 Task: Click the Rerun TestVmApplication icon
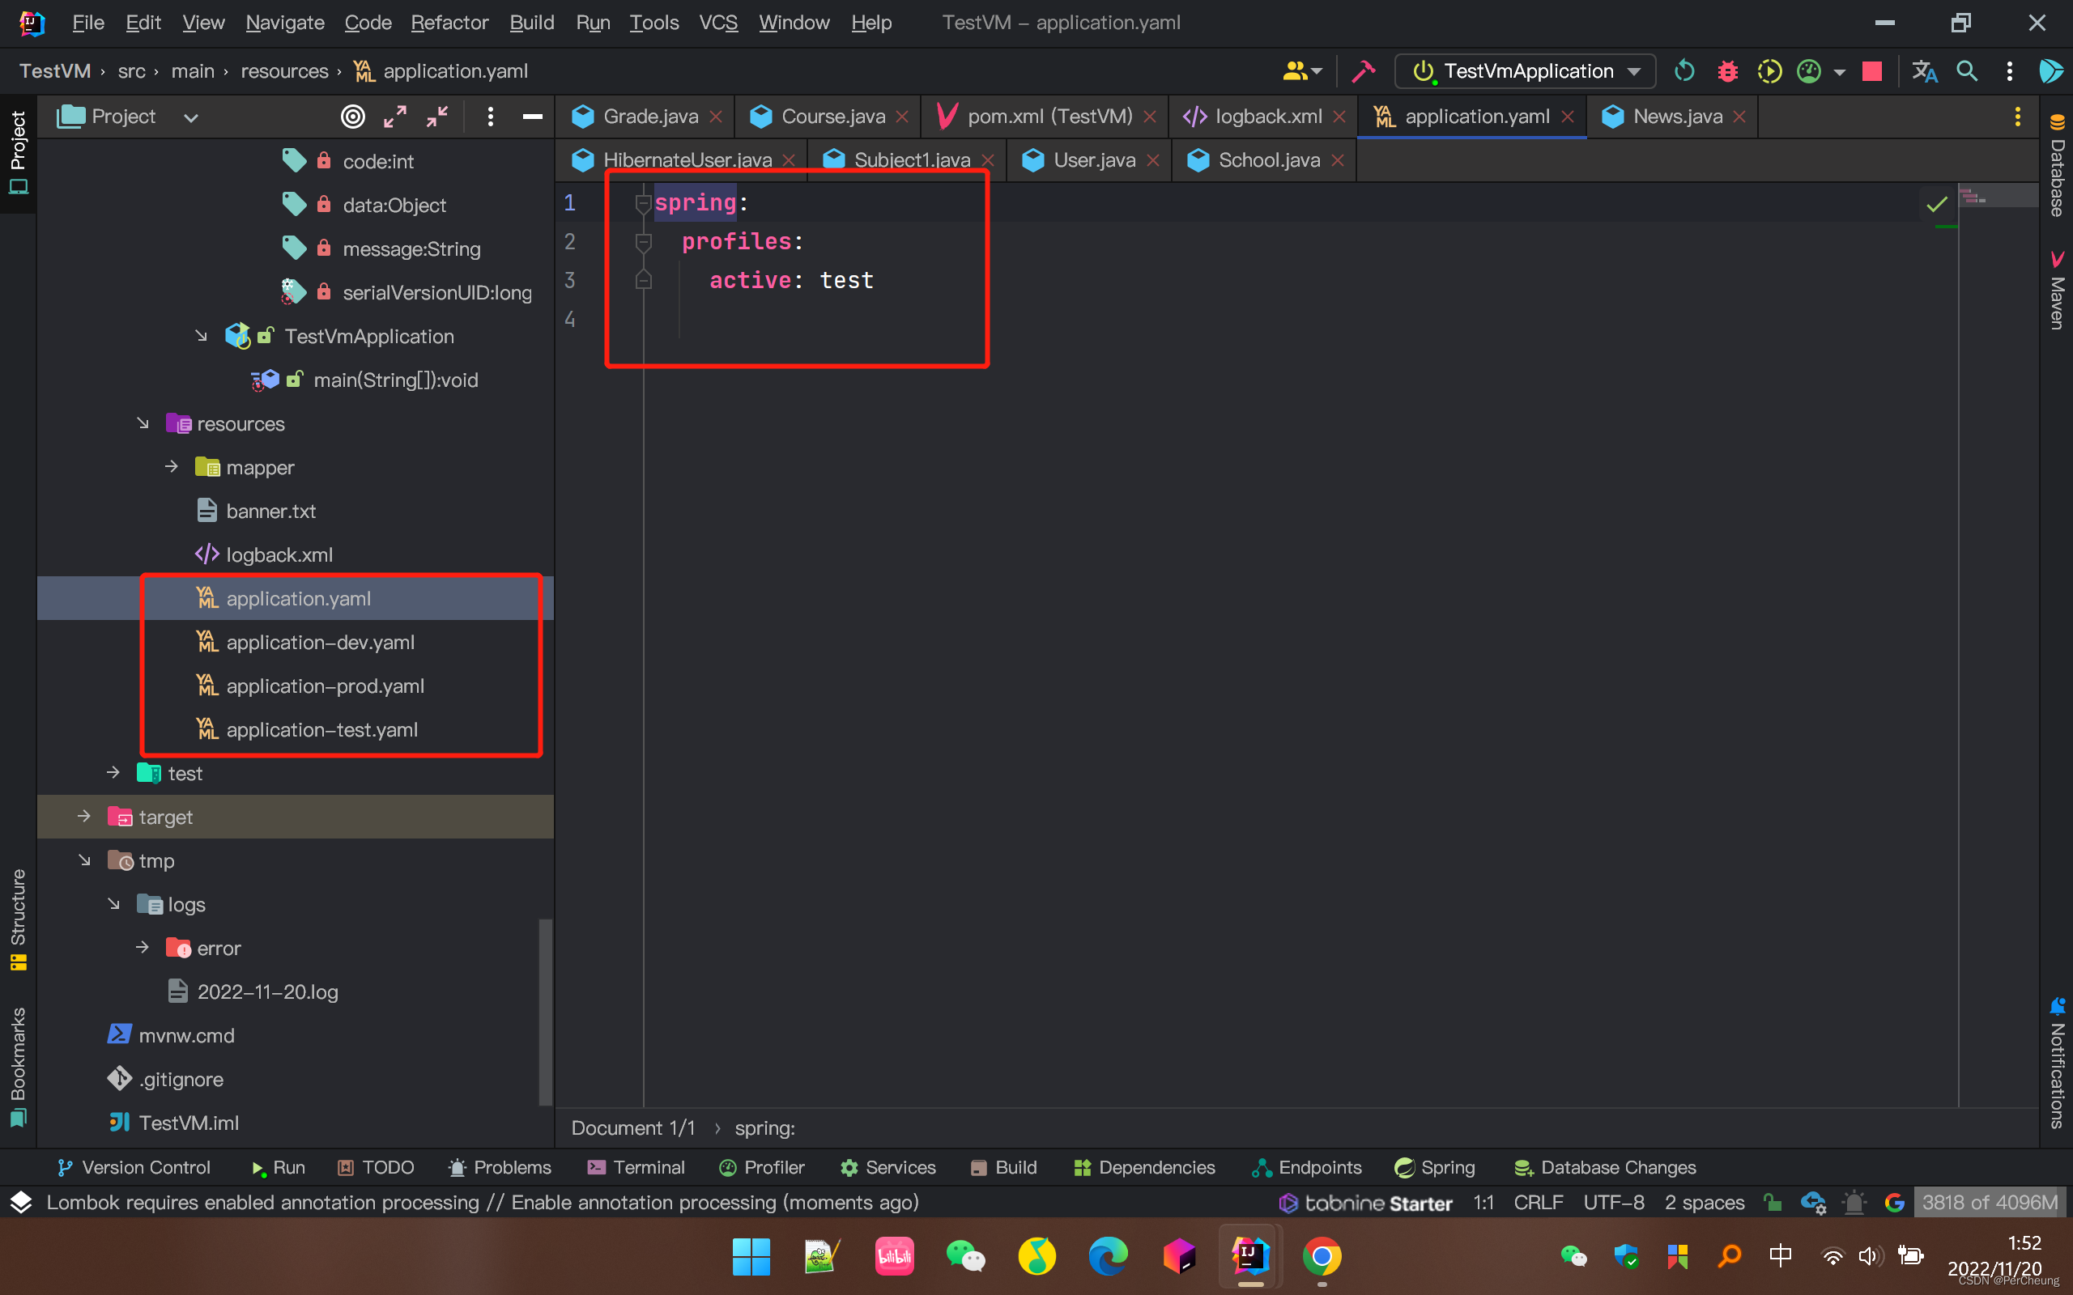coord(1684,71)
